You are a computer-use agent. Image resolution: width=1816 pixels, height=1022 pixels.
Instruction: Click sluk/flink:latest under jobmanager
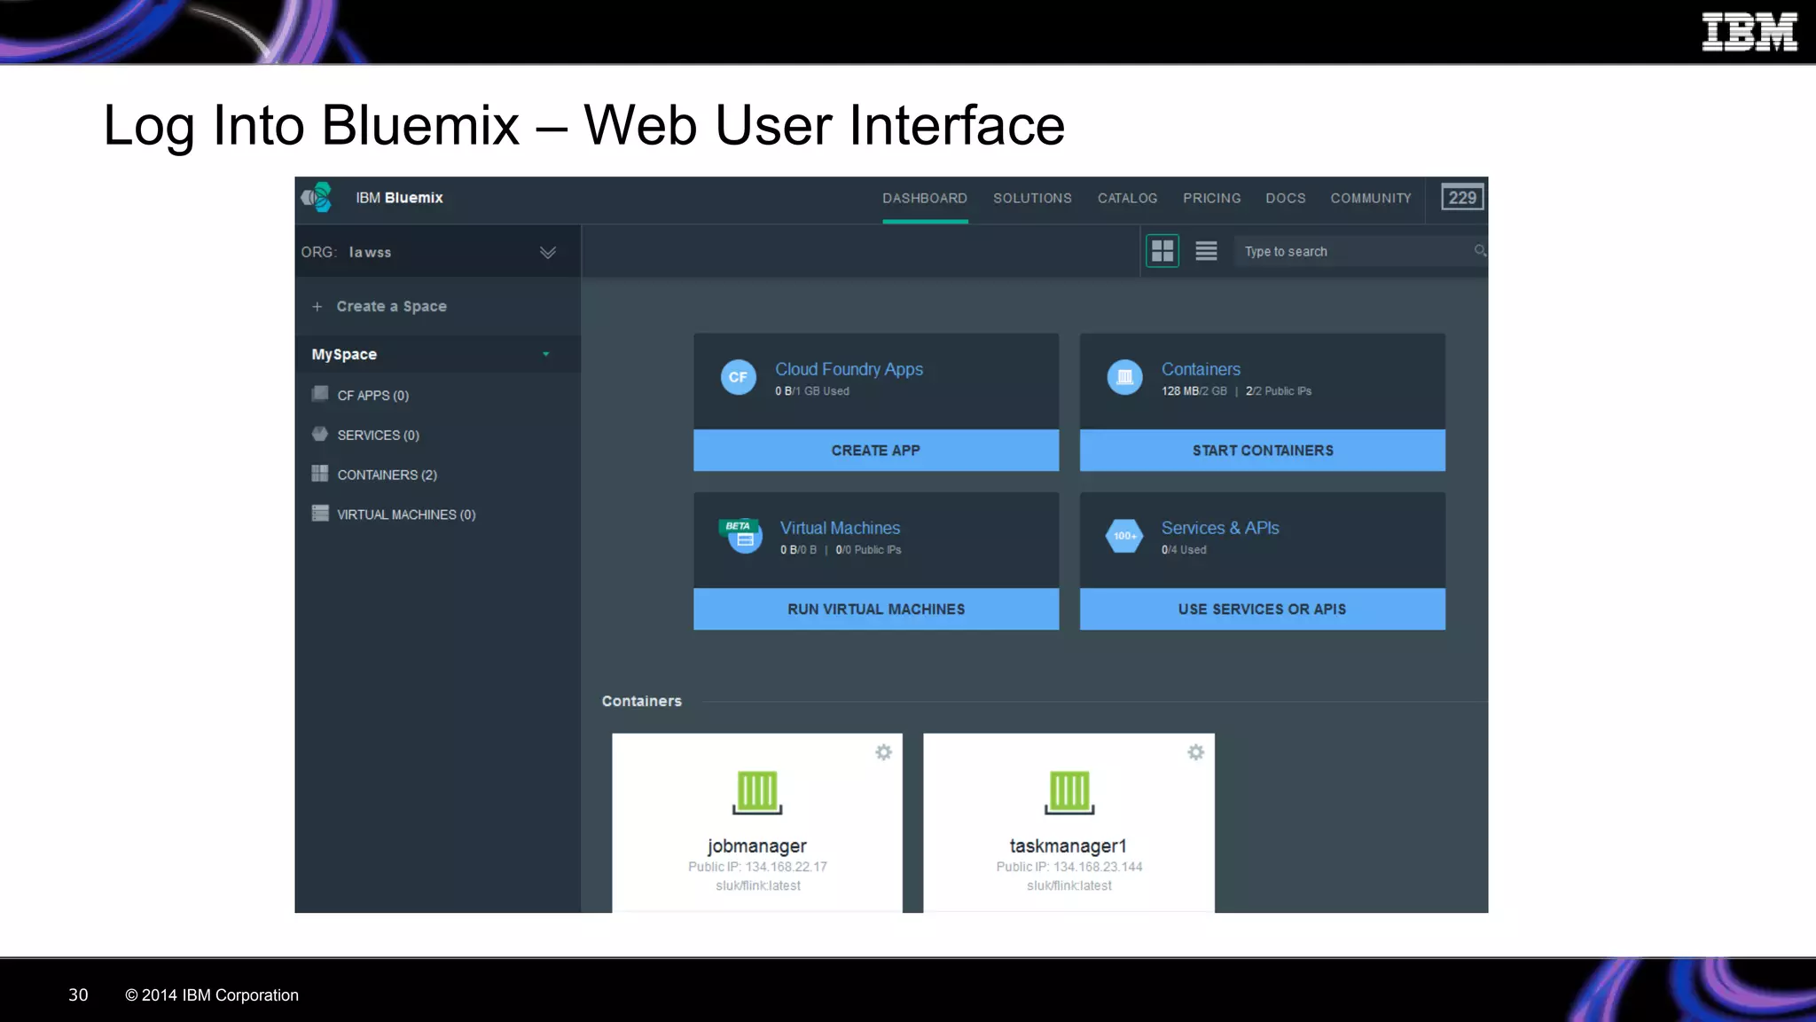pos(758,885)
